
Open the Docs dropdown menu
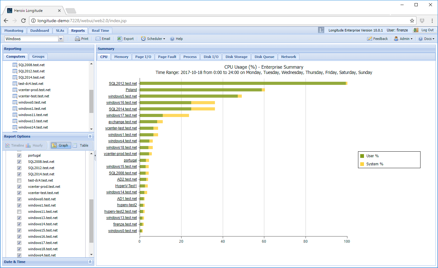426,39
